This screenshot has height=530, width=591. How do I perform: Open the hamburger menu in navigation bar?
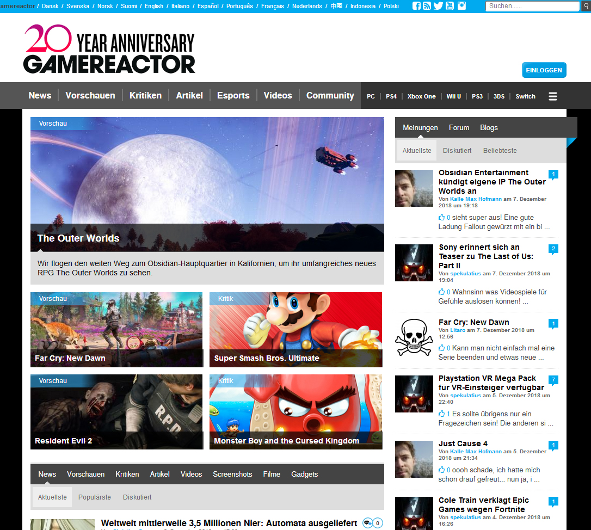pyautogui.click(x=552, y=96)
